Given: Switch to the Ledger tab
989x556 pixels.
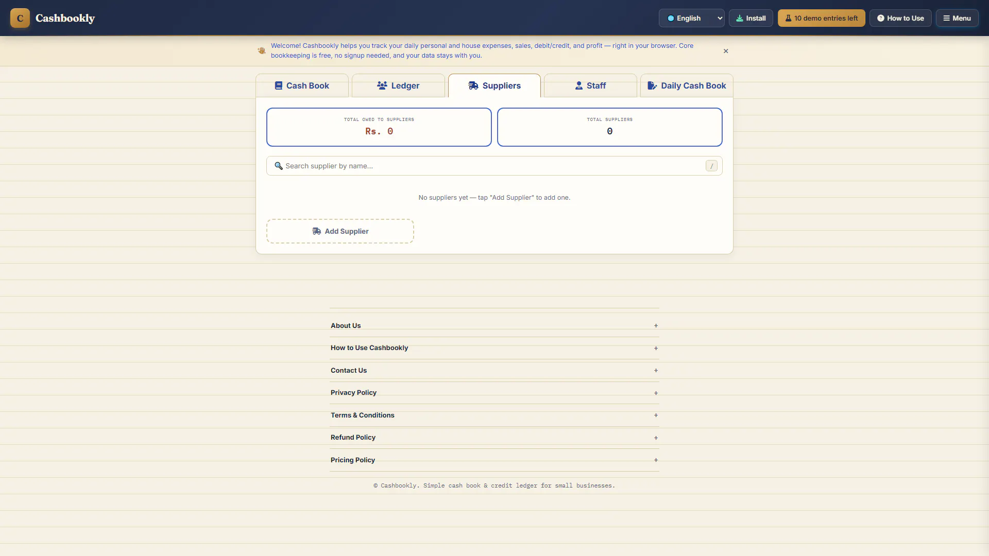Looking at the screenshot, I should [398, 85].
